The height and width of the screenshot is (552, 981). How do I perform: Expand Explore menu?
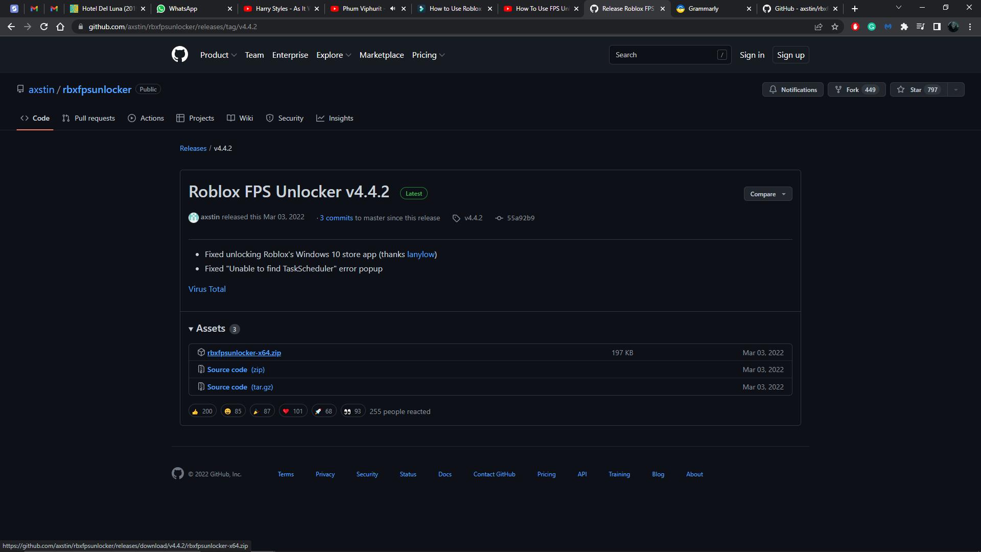click(x=334, y=55)
